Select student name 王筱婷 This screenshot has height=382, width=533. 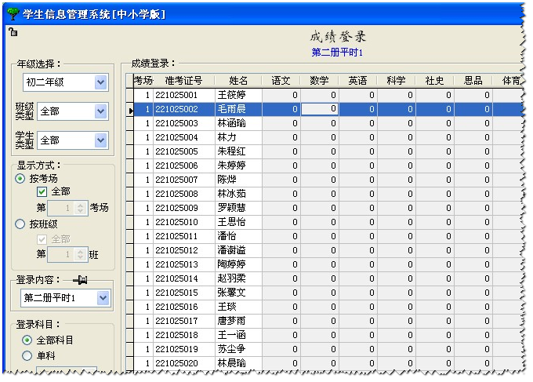pyautogui.click(x=231, y=95)
